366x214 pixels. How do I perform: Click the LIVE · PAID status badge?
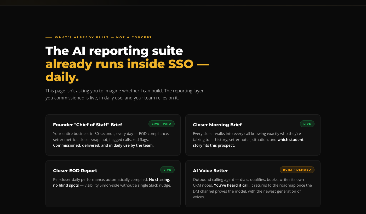point(161,124)
